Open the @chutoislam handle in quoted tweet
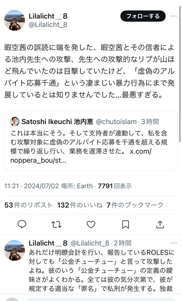The image size is (182, 301). click(x=116, y=121)
